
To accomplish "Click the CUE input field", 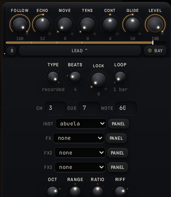I will [x=89, y=108].
